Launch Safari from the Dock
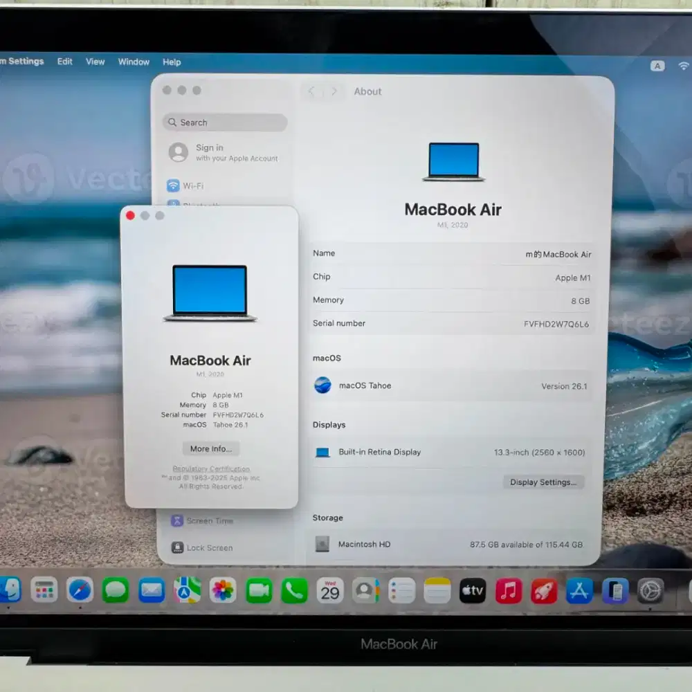Image resolution: width=692 pixels, height=692 pixels. (x=80, y=590)
